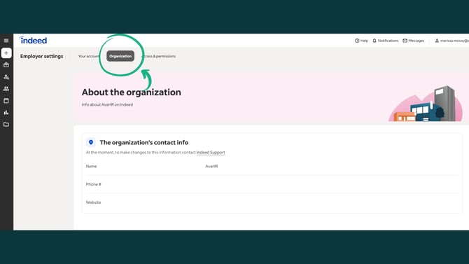Select the Organization tab

[x=120, y=56]
